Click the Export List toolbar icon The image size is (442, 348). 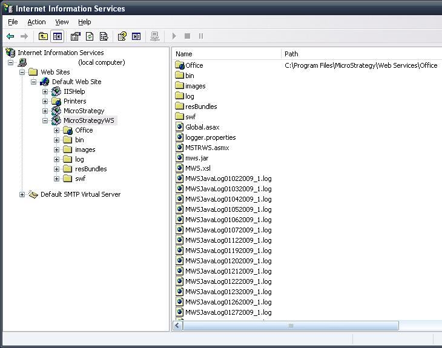coord(104,36)
